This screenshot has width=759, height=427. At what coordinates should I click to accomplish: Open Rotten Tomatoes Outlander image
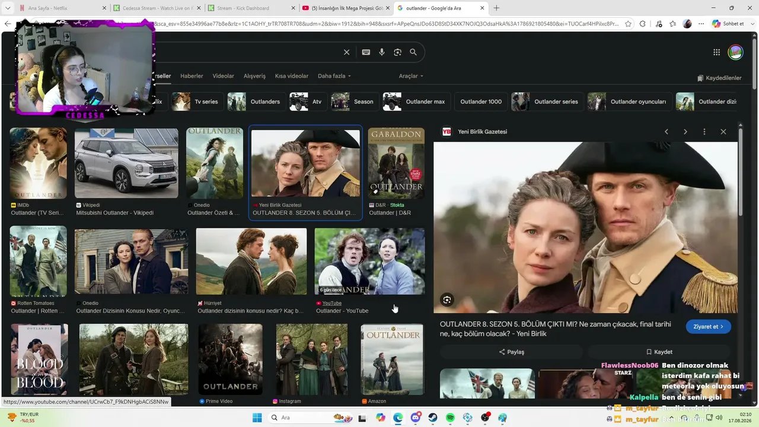point(39,262)
